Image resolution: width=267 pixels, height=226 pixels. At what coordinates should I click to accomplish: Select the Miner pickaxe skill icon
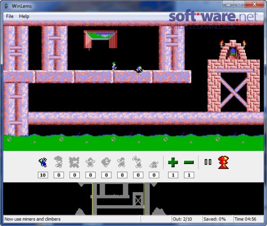138,162
